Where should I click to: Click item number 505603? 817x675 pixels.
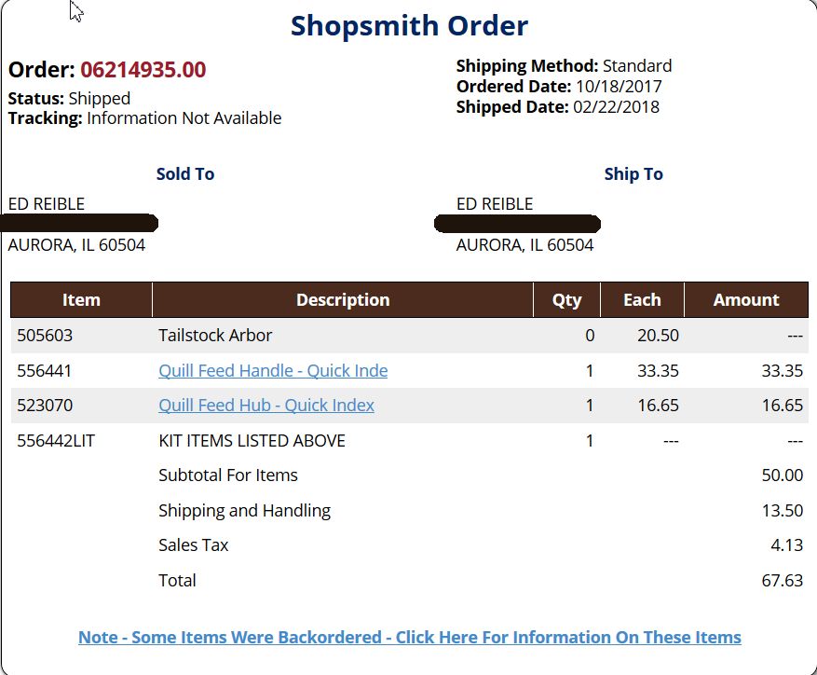[x=45, y=335]
